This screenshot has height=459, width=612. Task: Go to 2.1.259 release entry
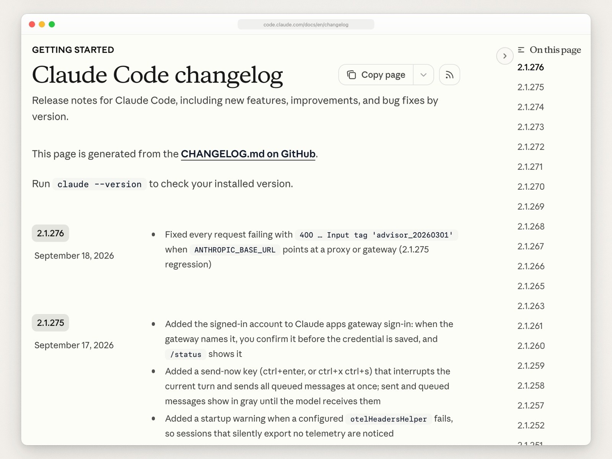tap(531, 366)
